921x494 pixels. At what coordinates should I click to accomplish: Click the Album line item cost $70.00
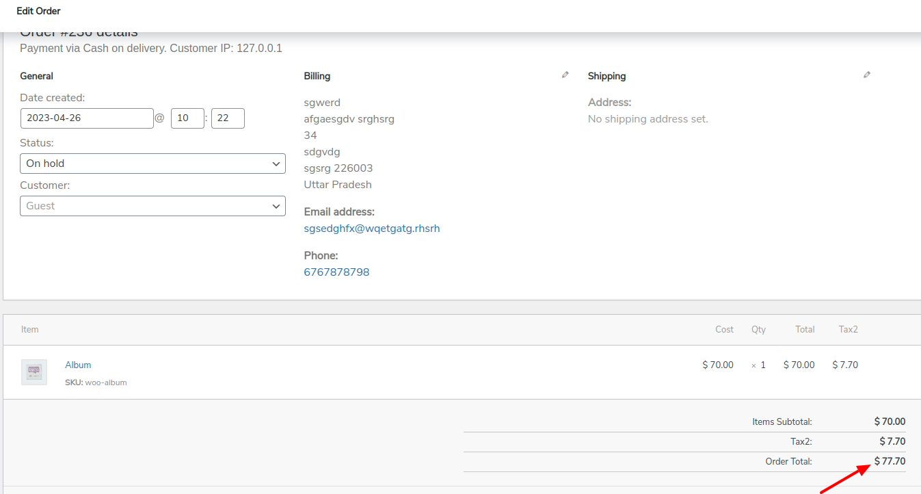[x=718, y=365]
